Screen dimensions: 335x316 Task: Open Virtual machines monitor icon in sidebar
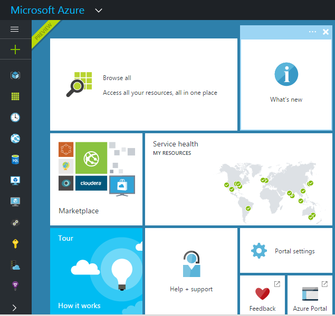pos(15,181)
